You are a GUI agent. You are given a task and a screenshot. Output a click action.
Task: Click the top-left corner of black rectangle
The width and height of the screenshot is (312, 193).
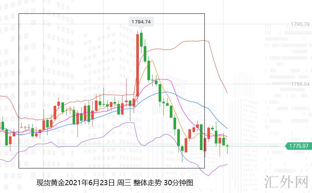click(19, 14)
